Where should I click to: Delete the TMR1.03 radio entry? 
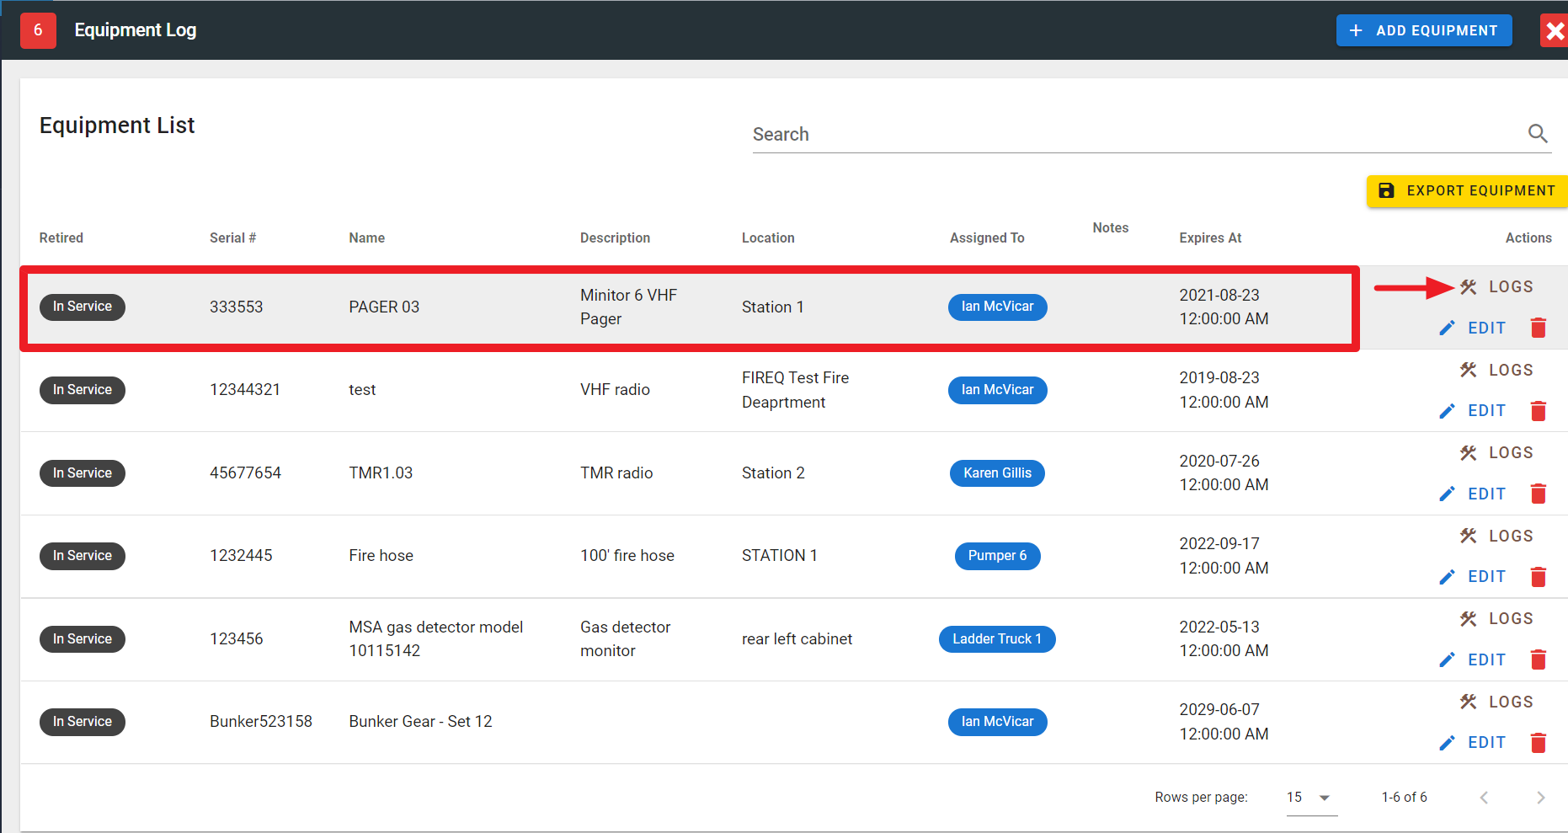(1538, 494)
